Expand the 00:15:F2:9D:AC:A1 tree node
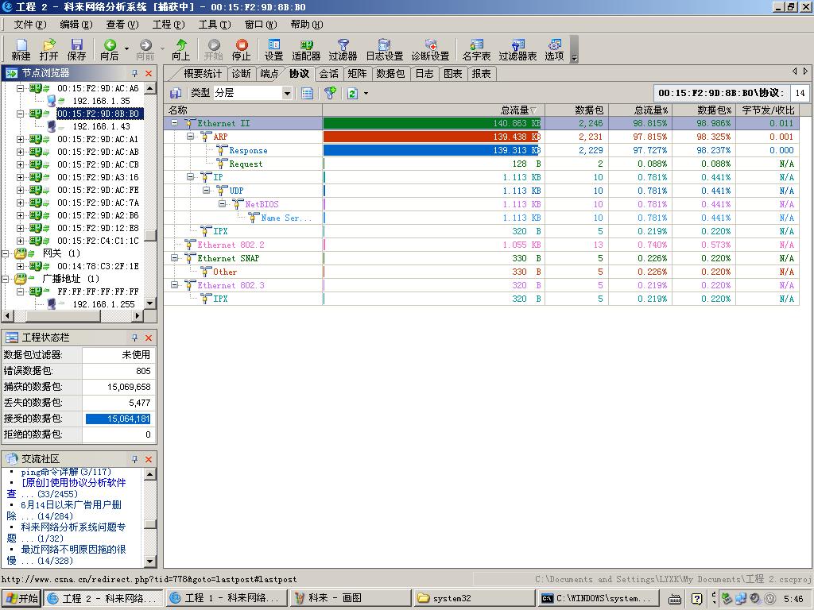Viewport: 814px width, 610px height. click(21, 139)
